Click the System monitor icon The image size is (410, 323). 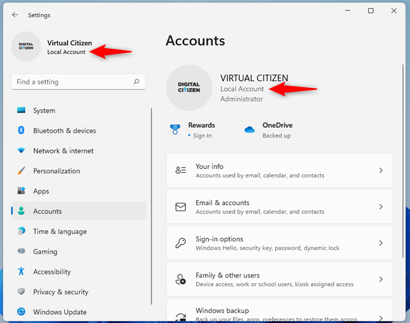(x=21, y=110)
